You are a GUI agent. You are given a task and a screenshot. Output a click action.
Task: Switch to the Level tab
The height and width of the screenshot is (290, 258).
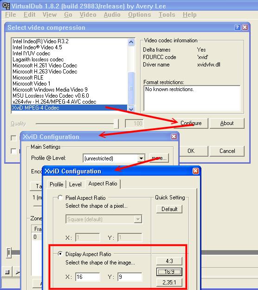(75, 185)
